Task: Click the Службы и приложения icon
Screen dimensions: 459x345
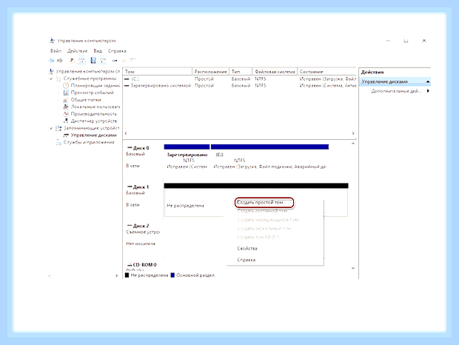Action: [58, 142]
